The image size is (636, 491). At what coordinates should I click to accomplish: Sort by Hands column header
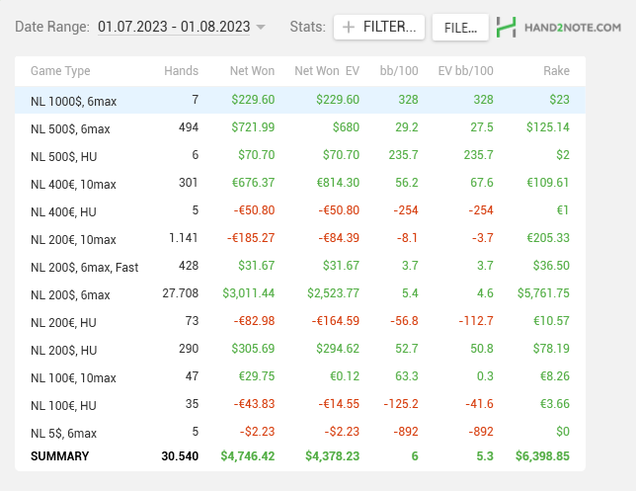point(181,71)
